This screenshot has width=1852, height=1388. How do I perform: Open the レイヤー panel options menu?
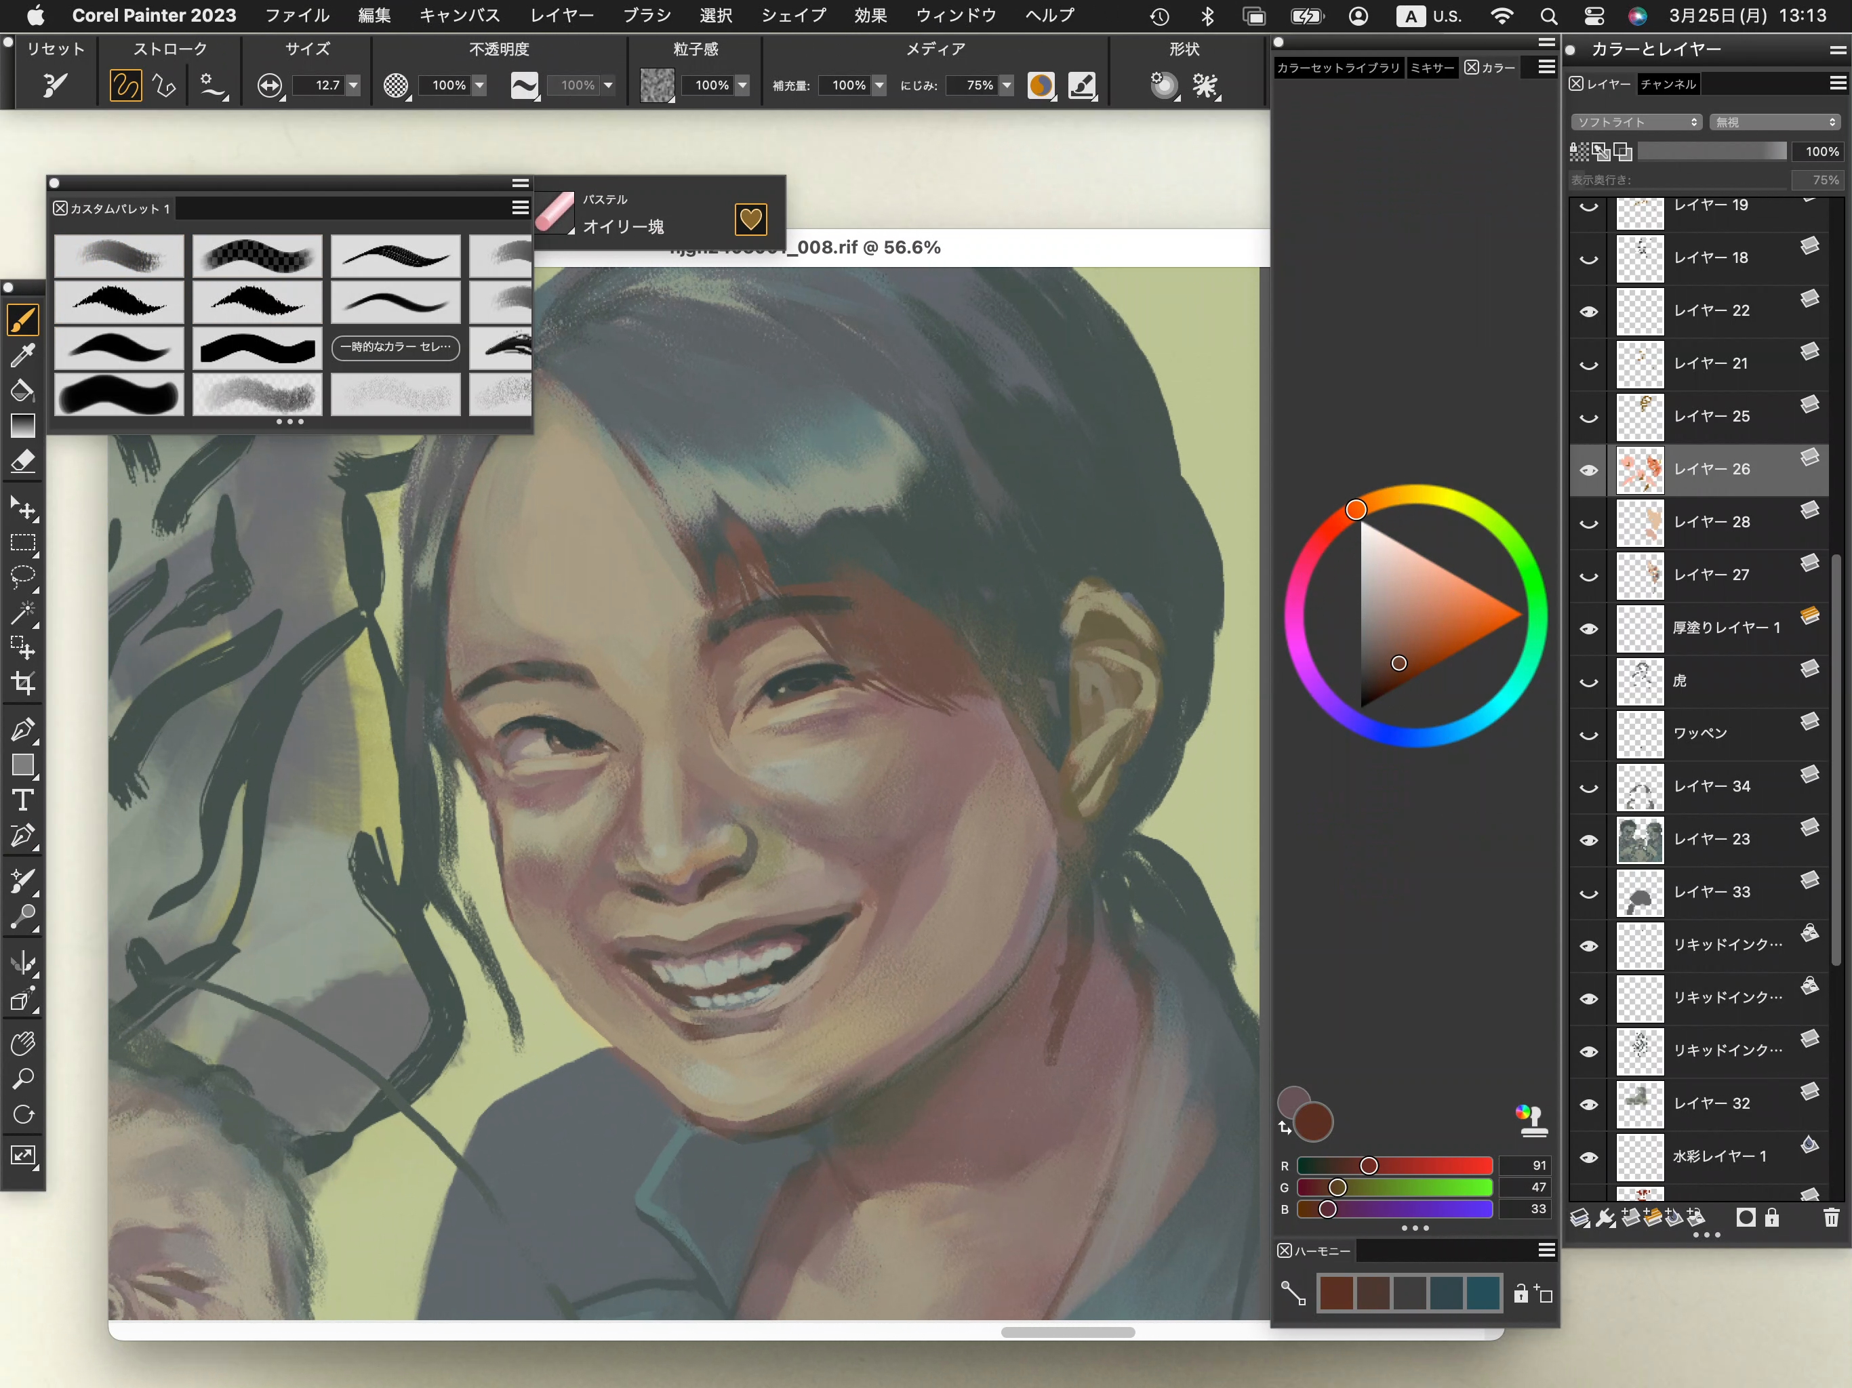pos(1837,83)
